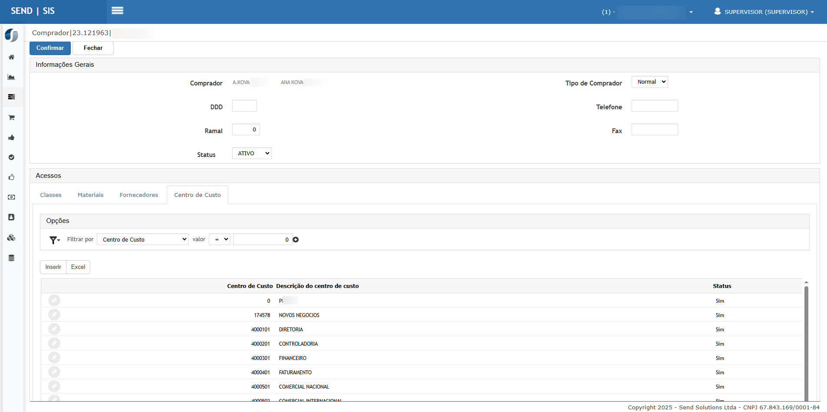The height and width of the screenshot is (412, 827).
Task: Open the home icon in sidebar
Action: point(12,57)
